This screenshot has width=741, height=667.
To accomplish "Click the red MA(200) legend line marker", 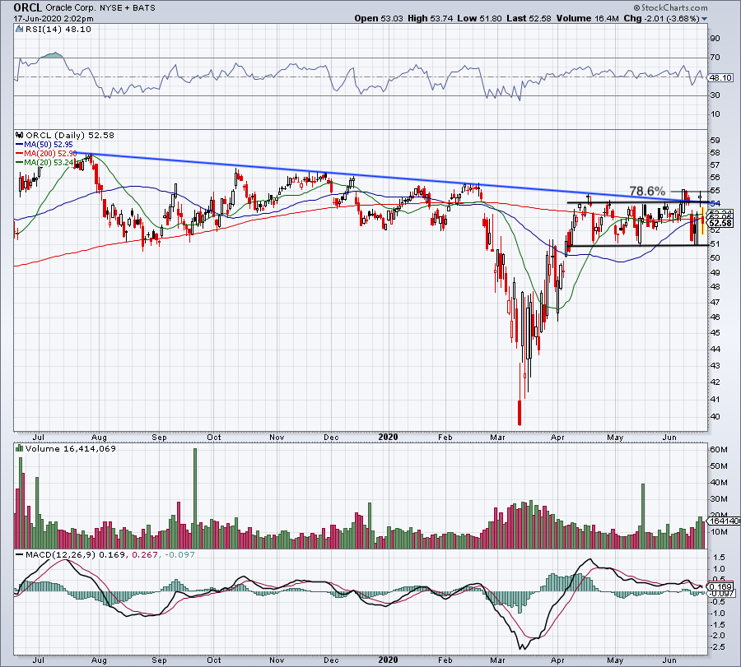I will [20, 154].
